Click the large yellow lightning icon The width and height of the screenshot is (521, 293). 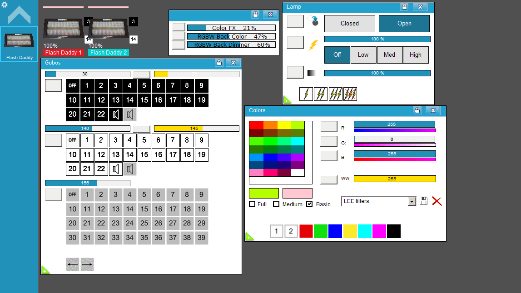313,45
